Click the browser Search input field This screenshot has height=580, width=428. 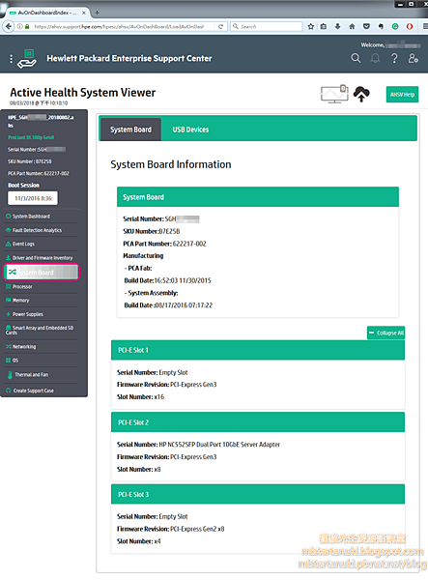pos(267,27)
